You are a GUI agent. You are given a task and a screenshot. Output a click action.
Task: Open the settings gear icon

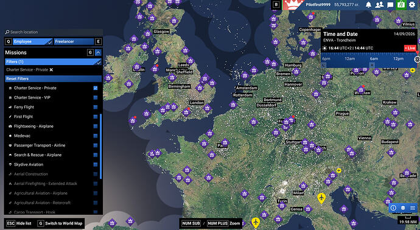tap(412, 5)
